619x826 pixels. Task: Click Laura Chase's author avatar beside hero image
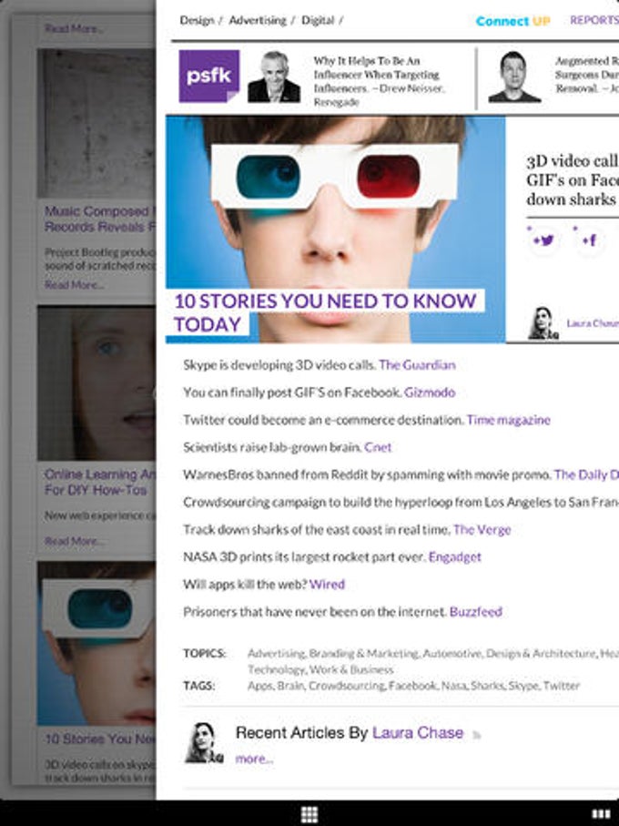click(x=543, y=323)
